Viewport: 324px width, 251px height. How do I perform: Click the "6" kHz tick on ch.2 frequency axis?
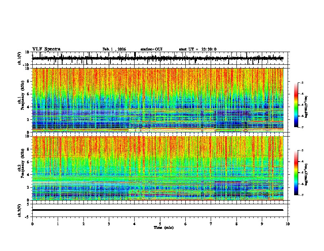click(x=29, y=162)
